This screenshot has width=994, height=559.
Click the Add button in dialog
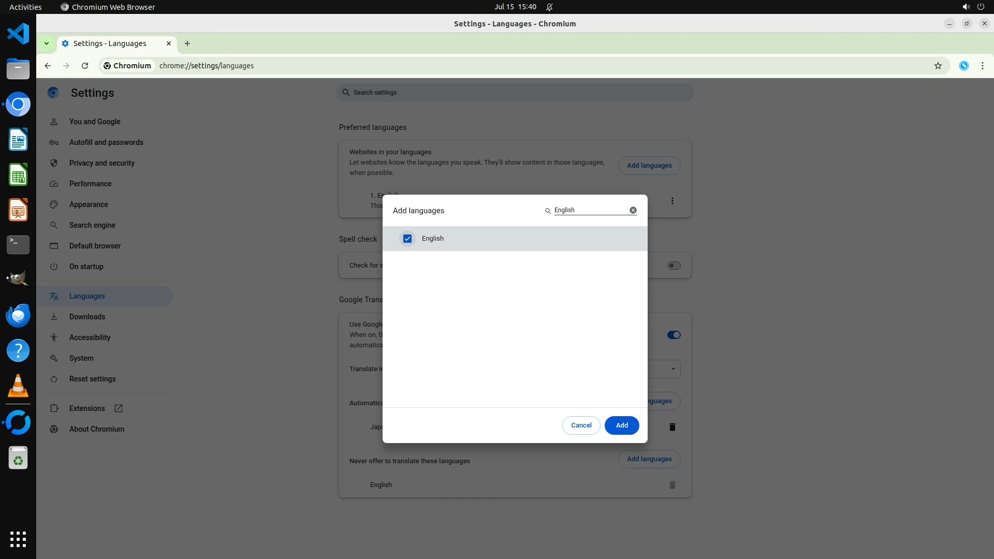(x=621, y=425)
